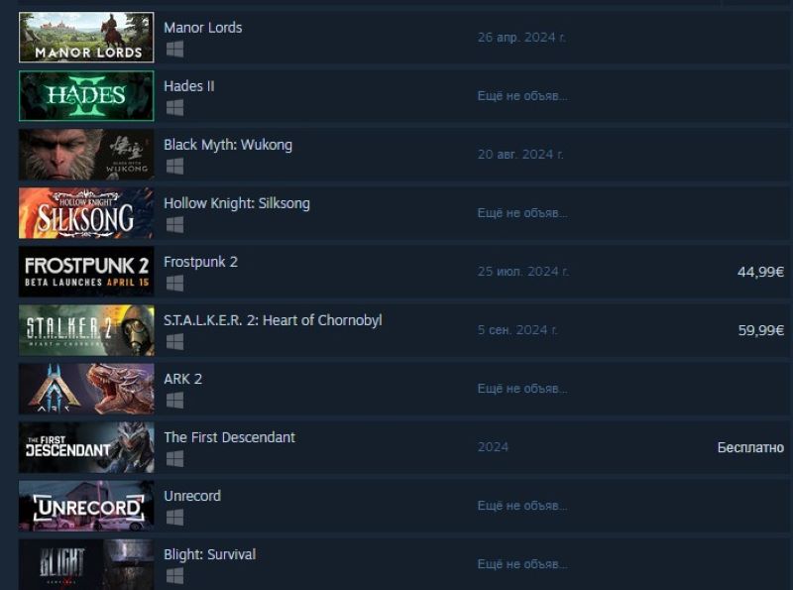Screen dimensions: 793x590
Task: Open the S.T.A.L.K.E.R. 2: Heart of Chornobyl title
Action: 274,320
